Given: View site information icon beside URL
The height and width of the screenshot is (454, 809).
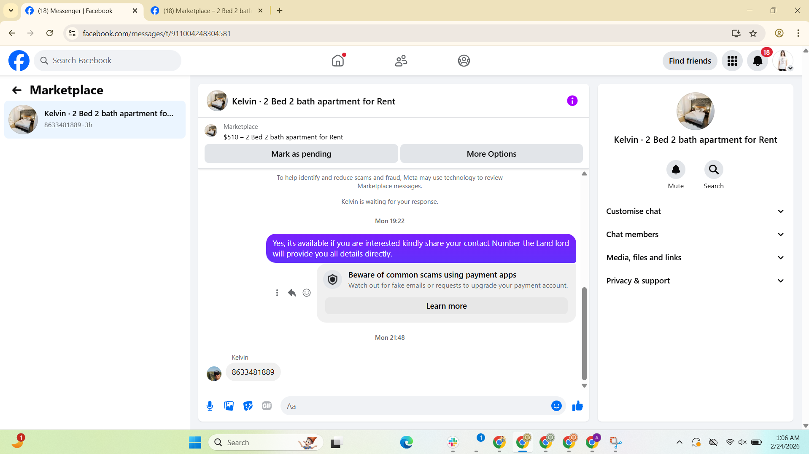Looking at the screenshot, I should (x=72, y=33).
